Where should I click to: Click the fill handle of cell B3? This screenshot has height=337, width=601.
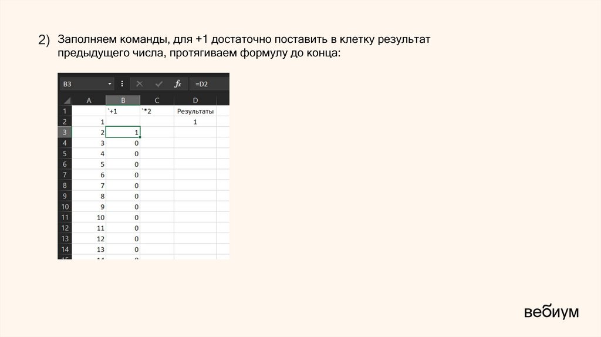(x=140, y=137)
